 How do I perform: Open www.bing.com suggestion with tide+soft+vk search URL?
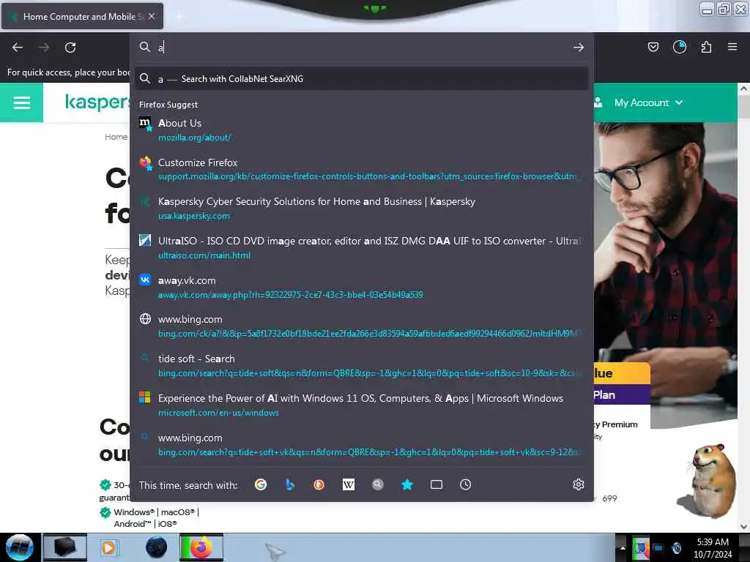tap(362, 444)
